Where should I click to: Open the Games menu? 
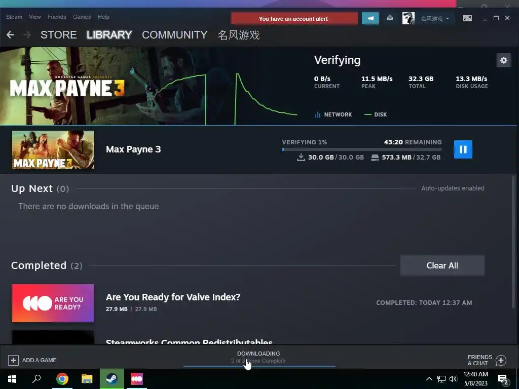coord(82,17)
